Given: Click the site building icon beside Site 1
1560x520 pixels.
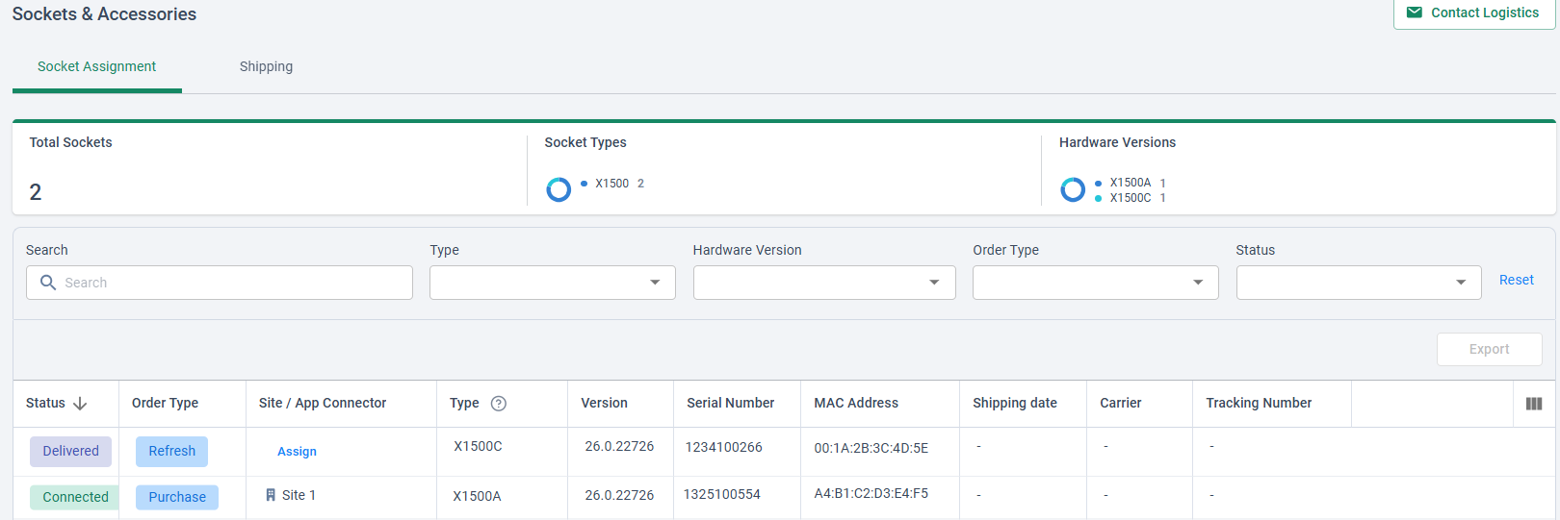Looking at the screenshot, I should coord(271,495).
